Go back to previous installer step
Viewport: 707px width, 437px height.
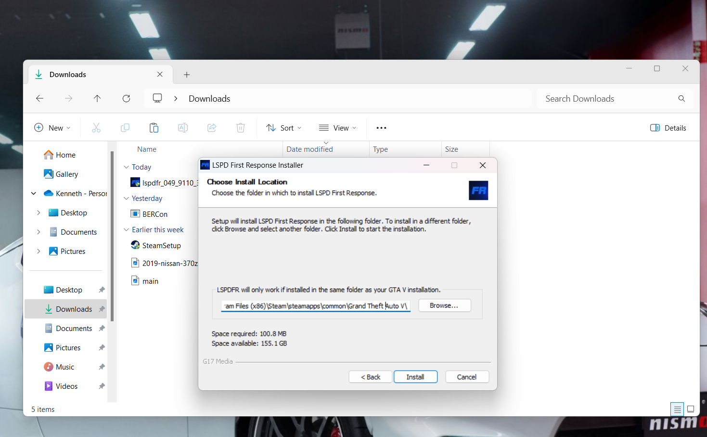coord(371,377)
